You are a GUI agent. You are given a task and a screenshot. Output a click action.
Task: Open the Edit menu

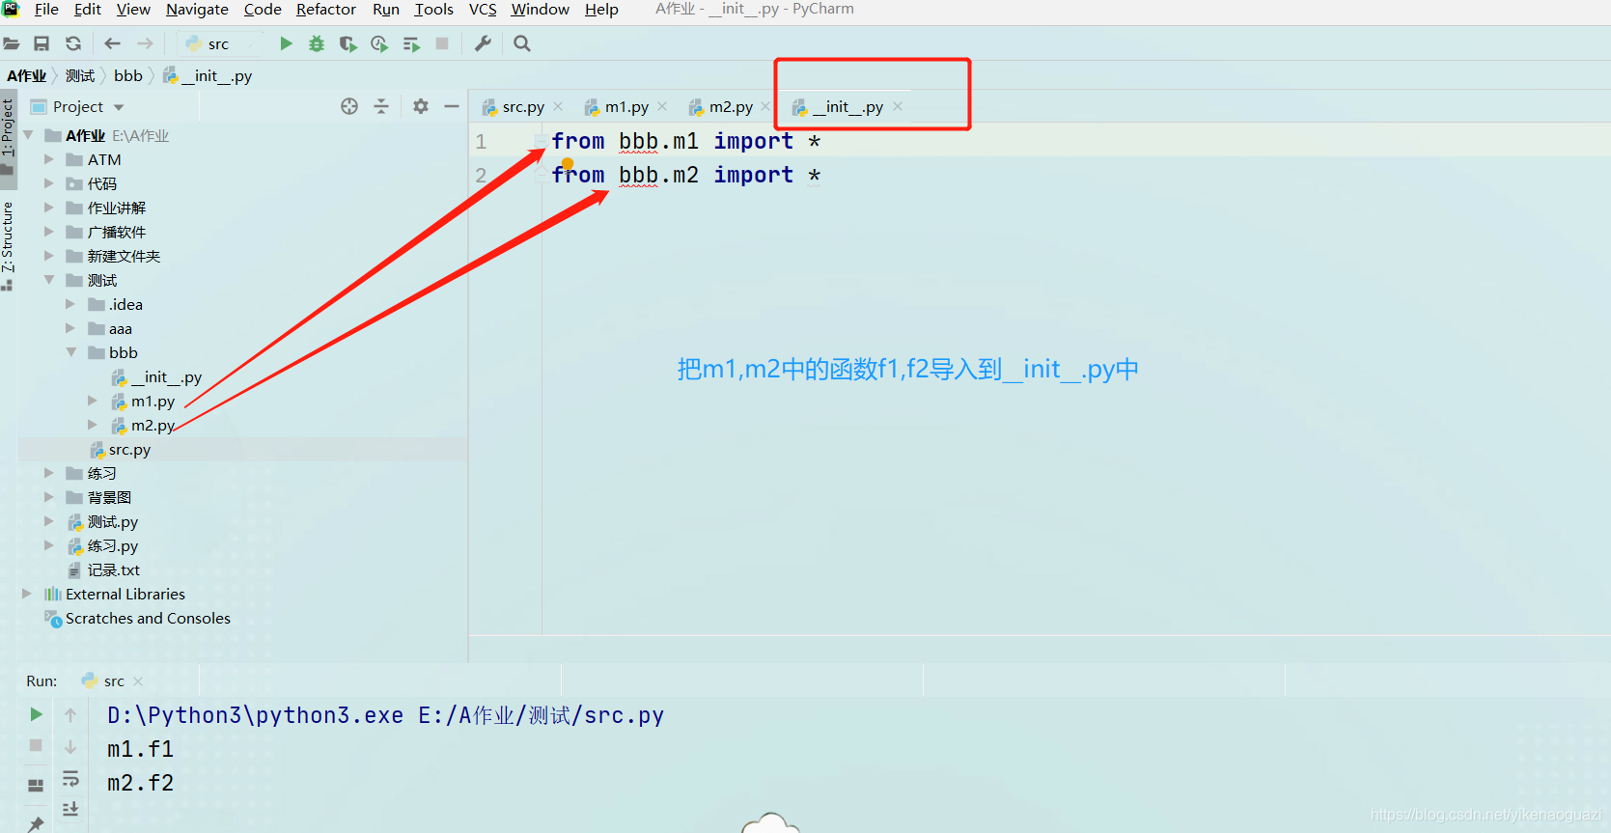tap(88, 10)
